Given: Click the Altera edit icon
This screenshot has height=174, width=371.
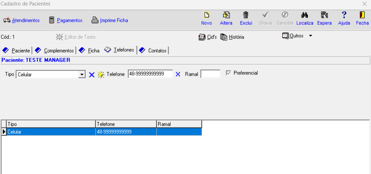Looking at the screenshot, I should [226, 15].
